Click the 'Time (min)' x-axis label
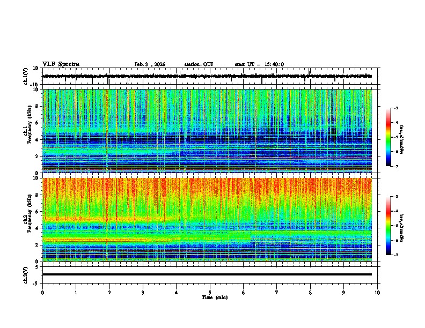The image size is (425, 328). tap(215, 297)
